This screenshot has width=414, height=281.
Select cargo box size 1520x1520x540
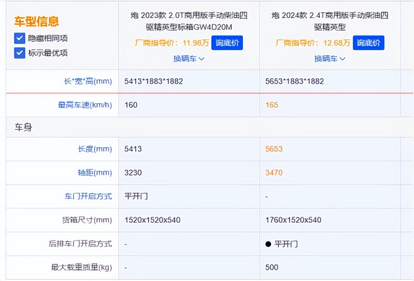[152, 220]
